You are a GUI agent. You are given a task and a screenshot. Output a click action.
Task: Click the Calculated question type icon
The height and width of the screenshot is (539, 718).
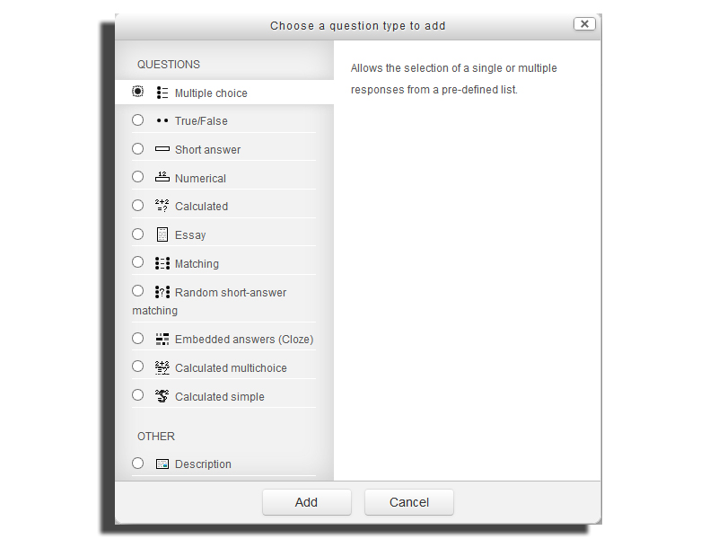point(162,206)
